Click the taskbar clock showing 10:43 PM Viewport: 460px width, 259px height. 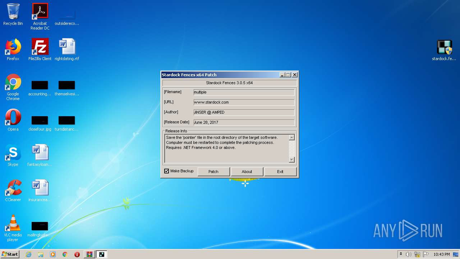click(x=442, y=254)
